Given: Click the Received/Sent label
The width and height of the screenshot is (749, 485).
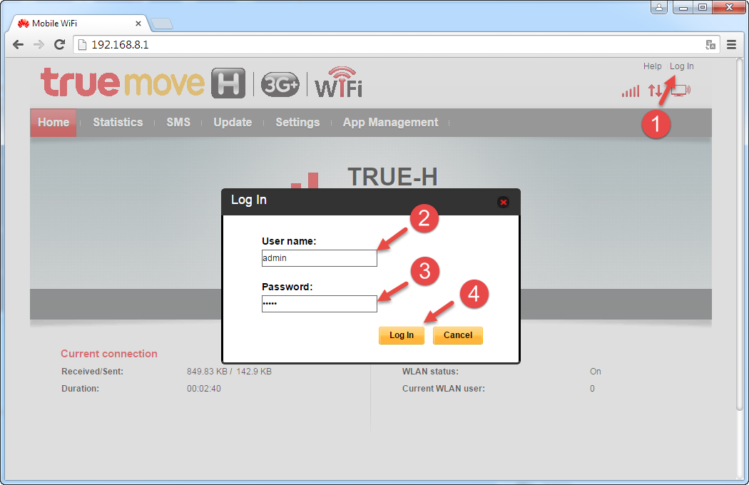Looking at the screenshot, I should coord(92,372).
